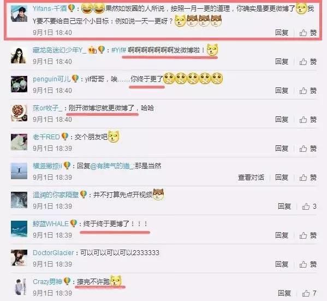Open DoctorGlacier's profile name link
327x301 pixels.
[53, 253]
